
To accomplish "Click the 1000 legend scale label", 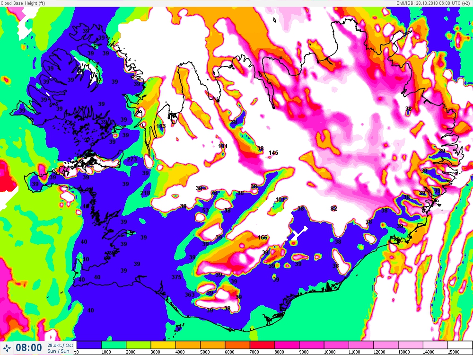I will [x=106, y=352].
